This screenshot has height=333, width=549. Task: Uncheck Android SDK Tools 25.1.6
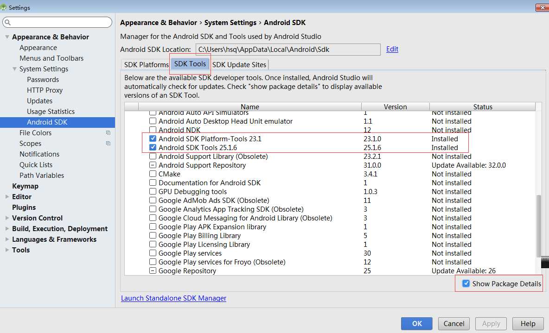[x=153, y=147]
